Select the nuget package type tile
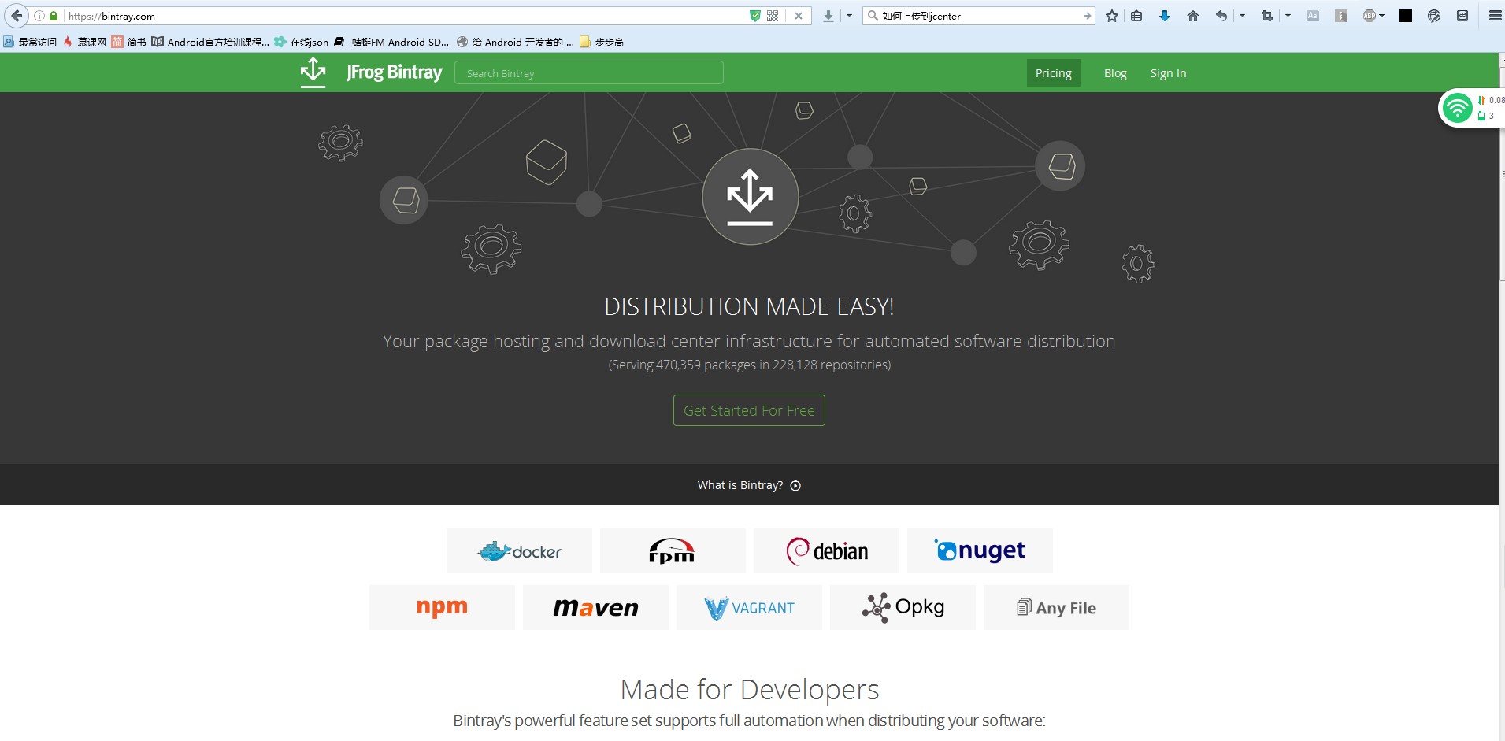The height and width of the screenshot is (741, 1505). pos(980,550)
